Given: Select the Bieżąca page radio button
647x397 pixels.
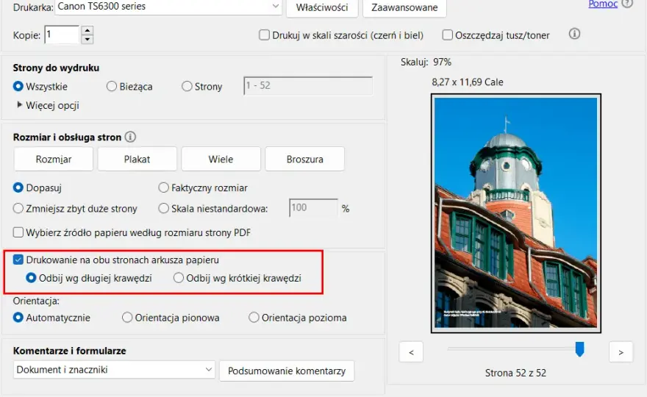Looking at the screenshot, I should pos(112,86).
